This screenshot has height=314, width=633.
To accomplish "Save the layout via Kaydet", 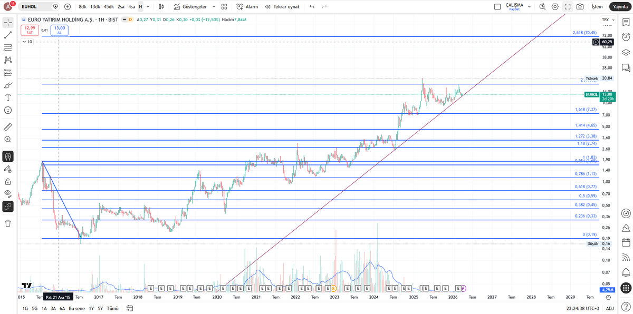I will point(514,9).
